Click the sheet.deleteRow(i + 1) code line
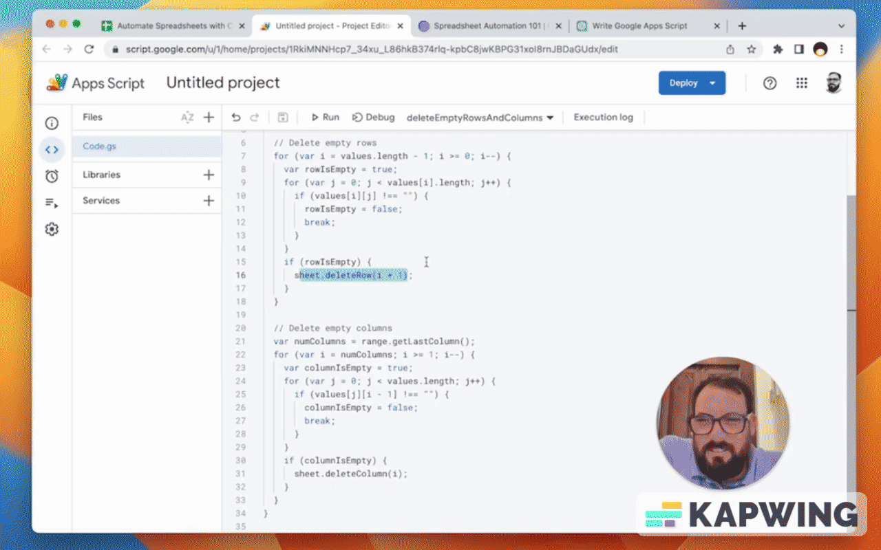The width and height of the screenshot is (881, 550). click(353, 275)
